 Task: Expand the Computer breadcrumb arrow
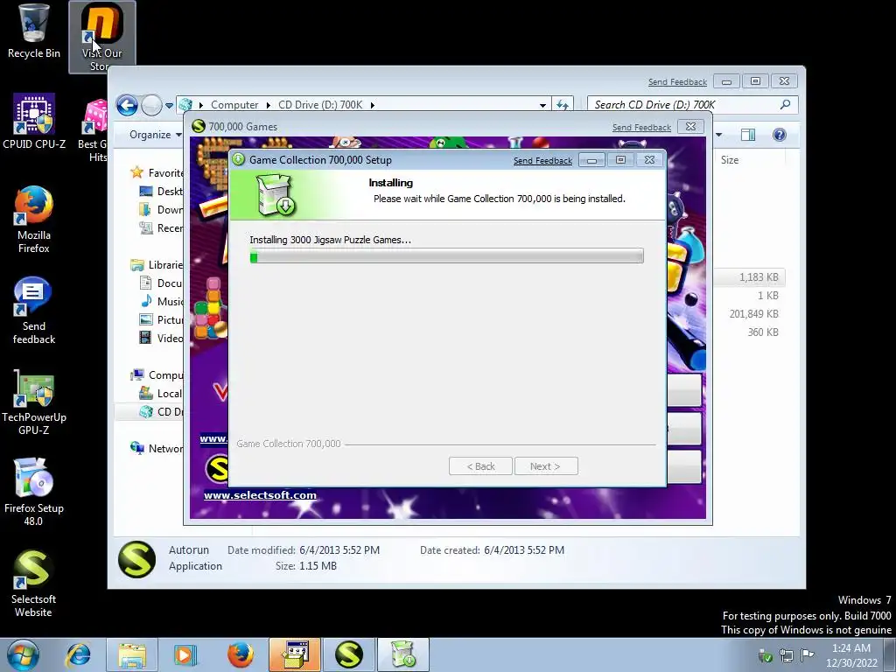pos(268,105)
